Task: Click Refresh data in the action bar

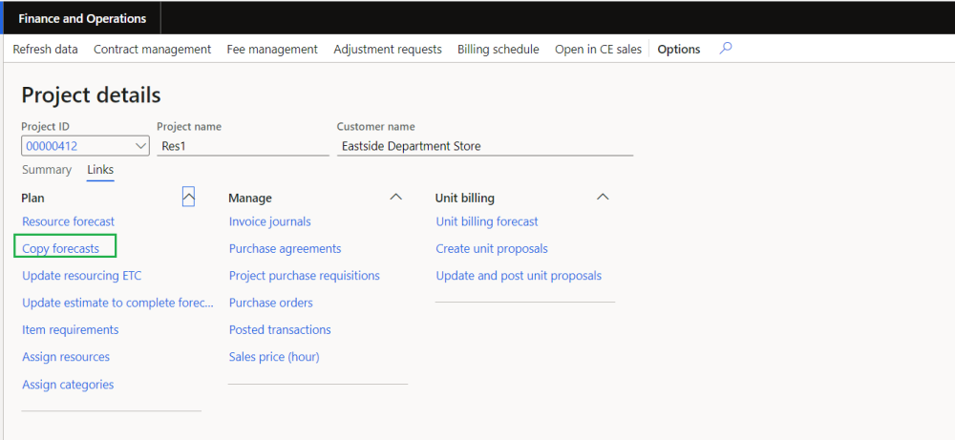Action: (46, 49)
